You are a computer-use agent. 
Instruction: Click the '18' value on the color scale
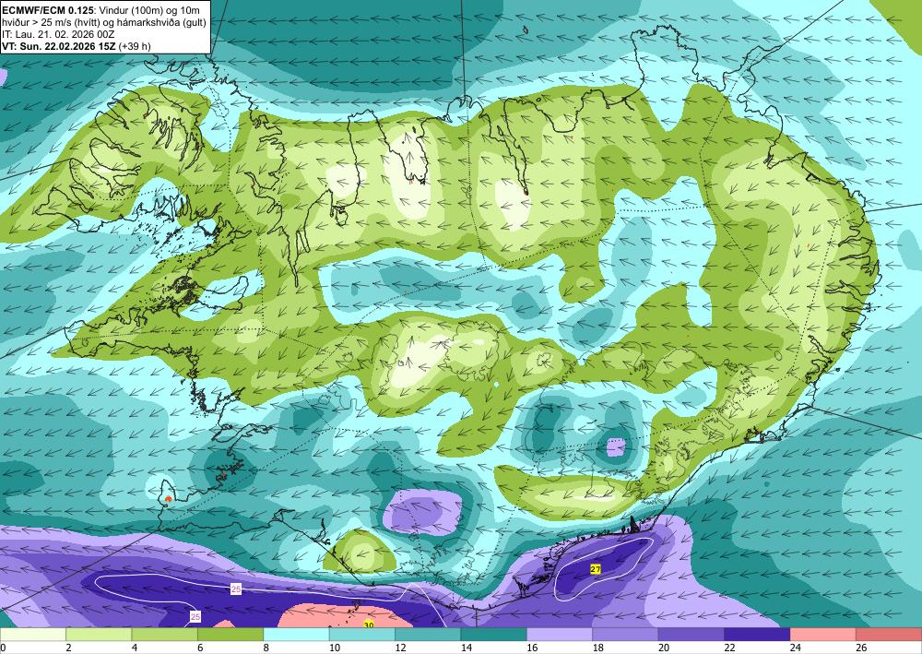point(598,648)
